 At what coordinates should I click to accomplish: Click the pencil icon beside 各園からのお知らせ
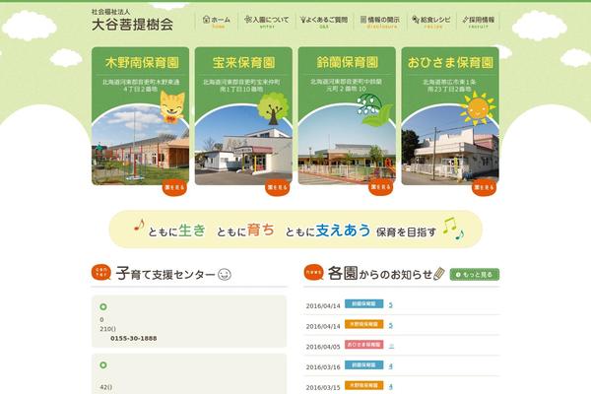click(439, 274)
